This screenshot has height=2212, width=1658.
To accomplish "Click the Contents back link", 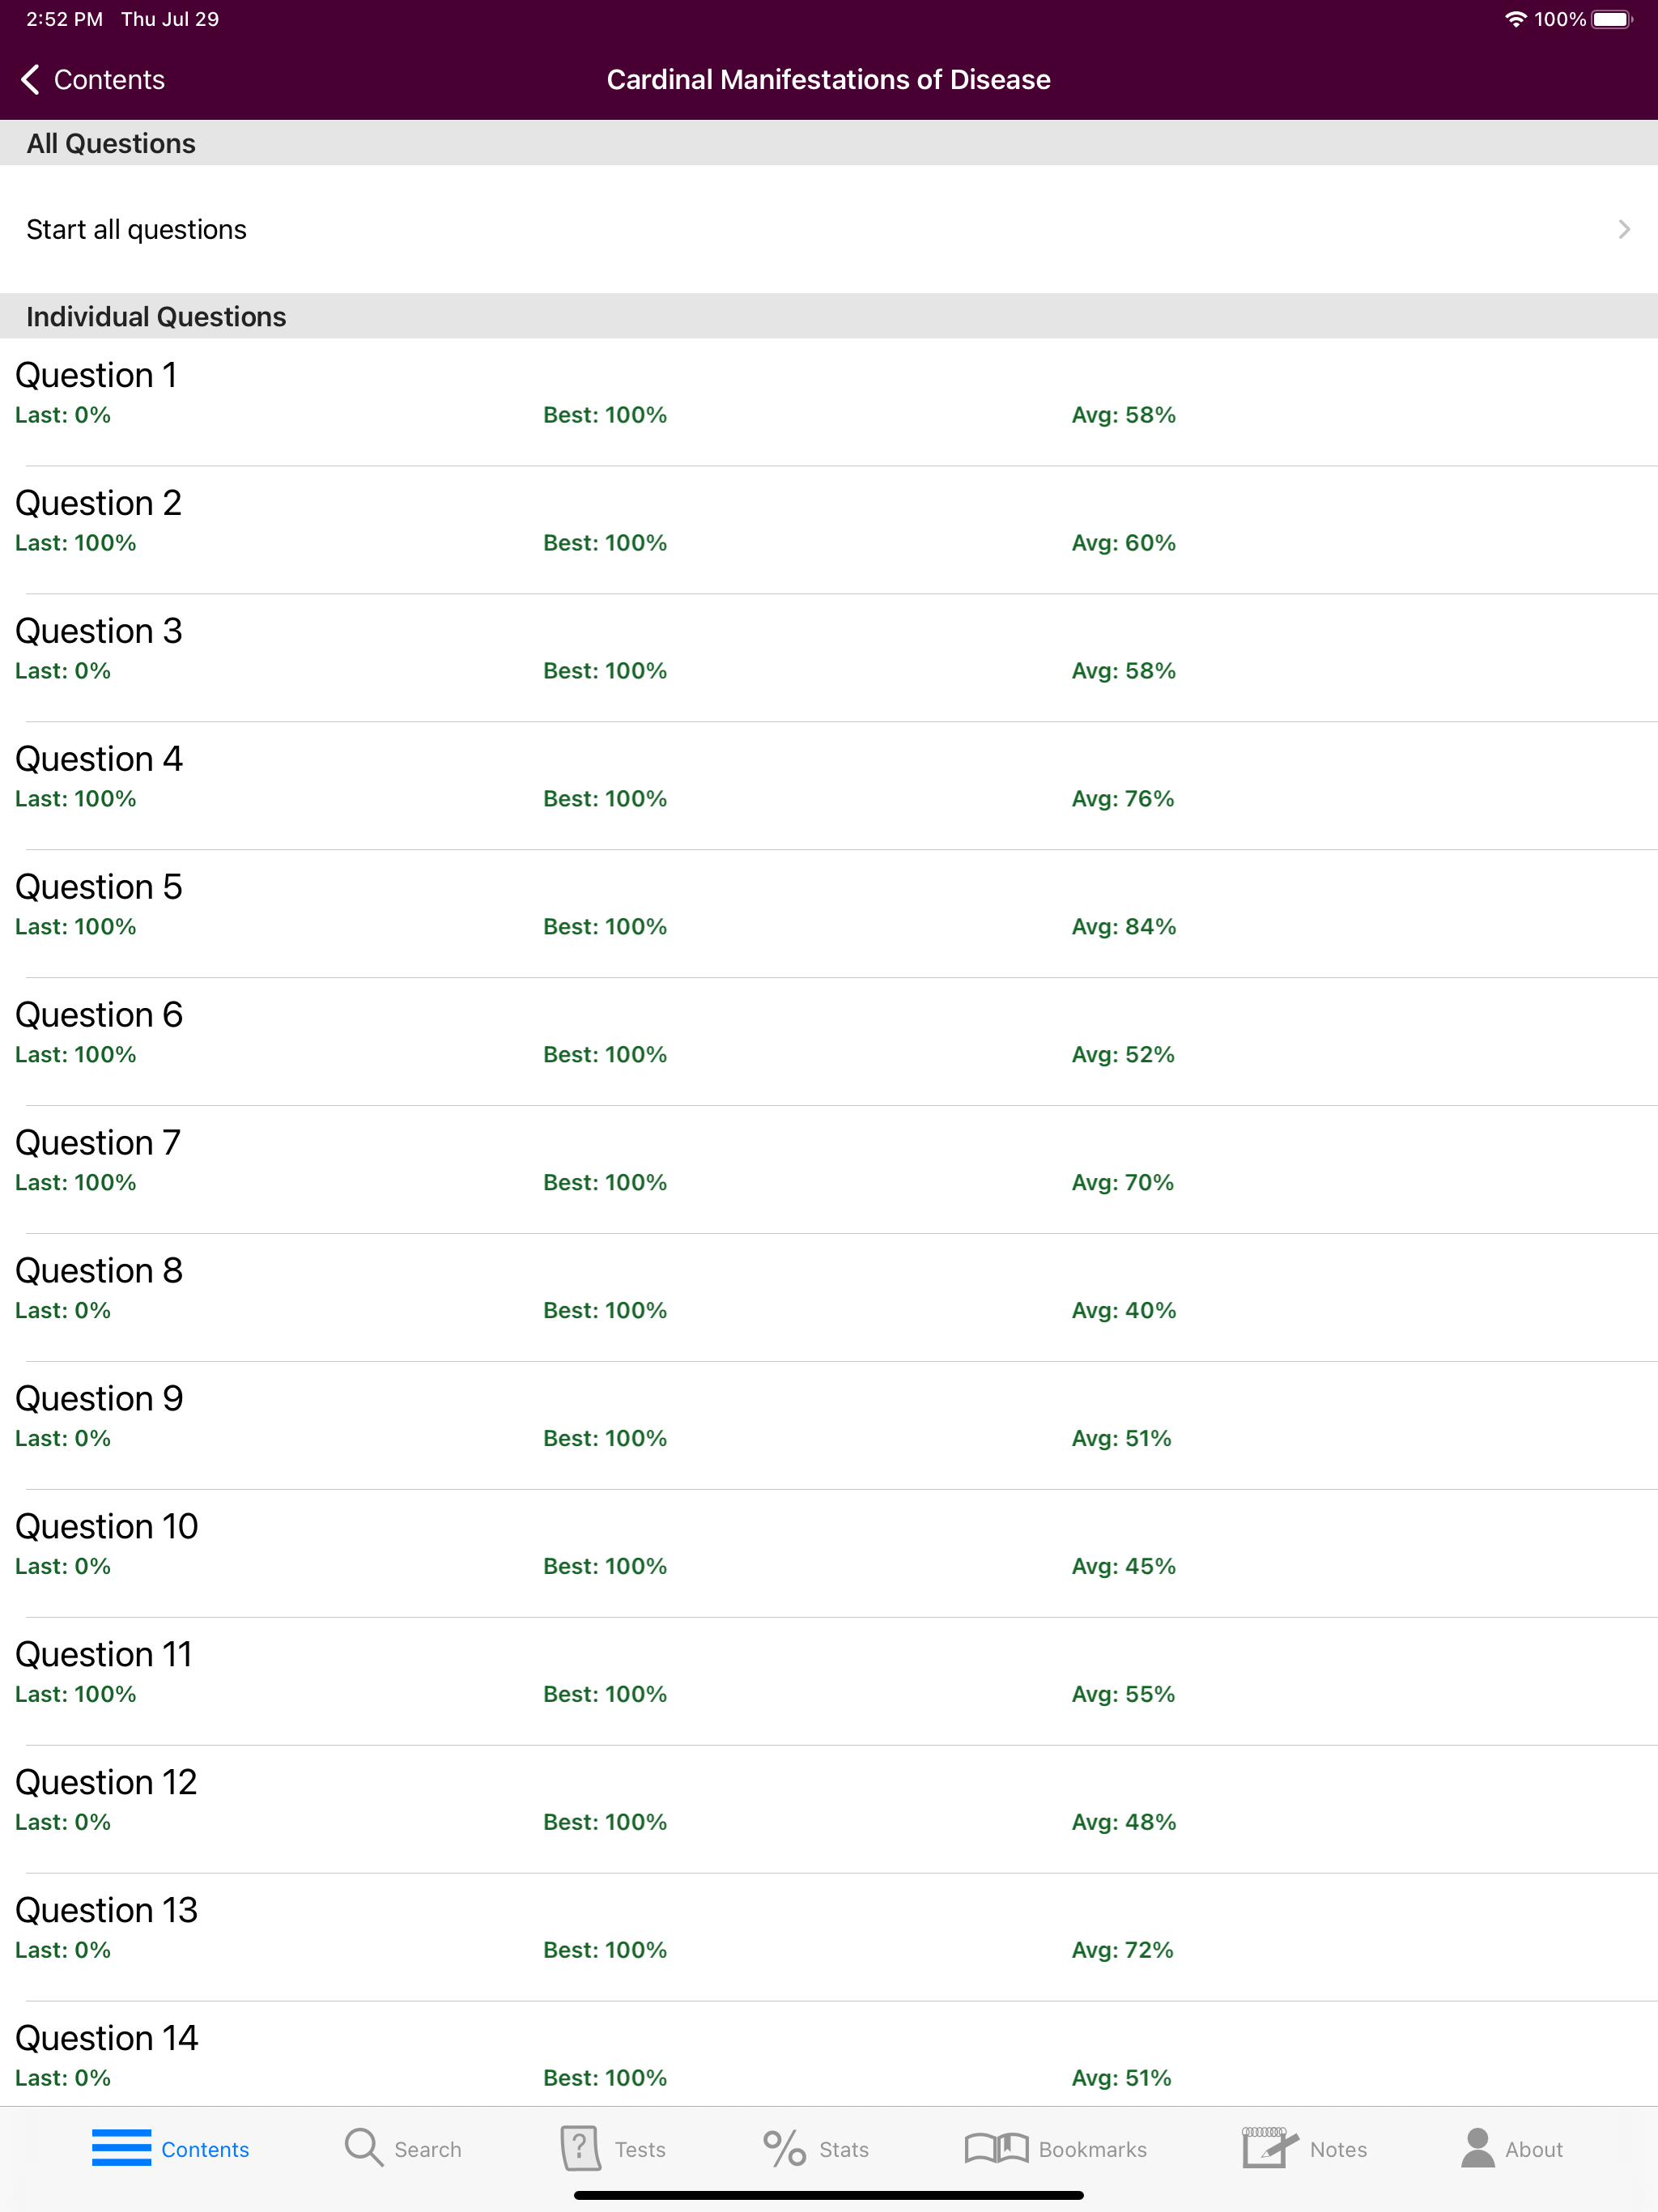I will coord(109,80).
